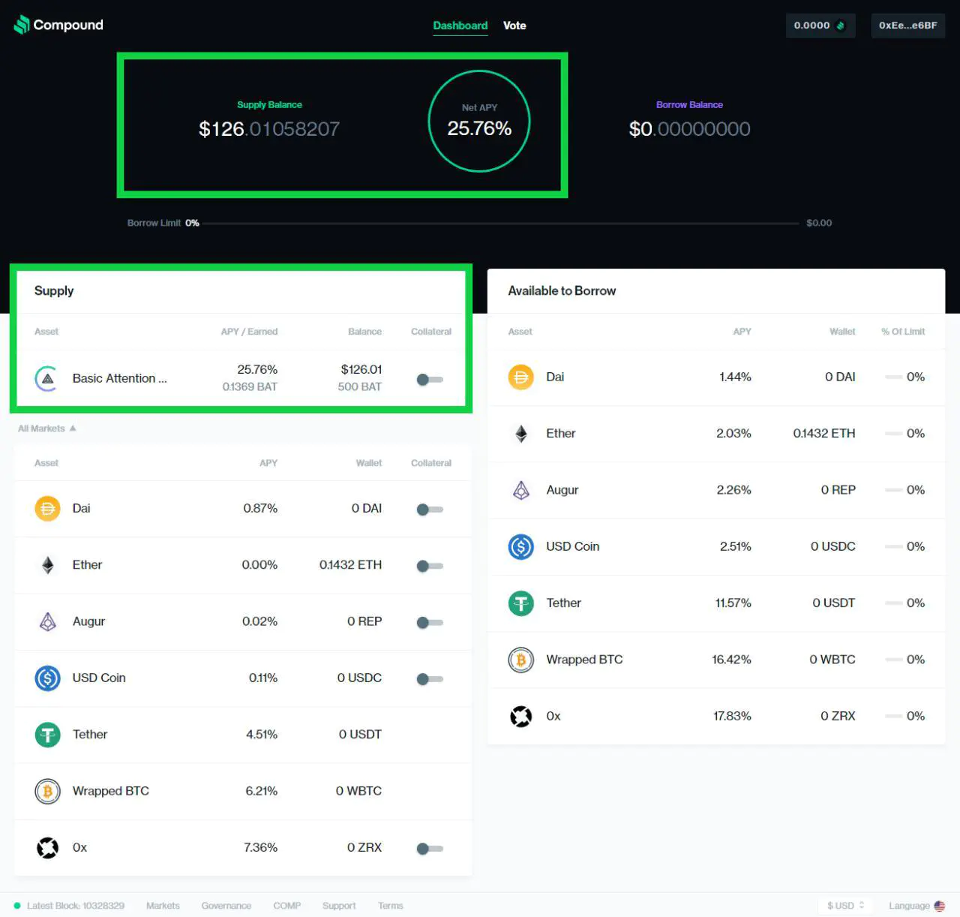Click the COMP token icon in balance pill

tap(841, 26)
